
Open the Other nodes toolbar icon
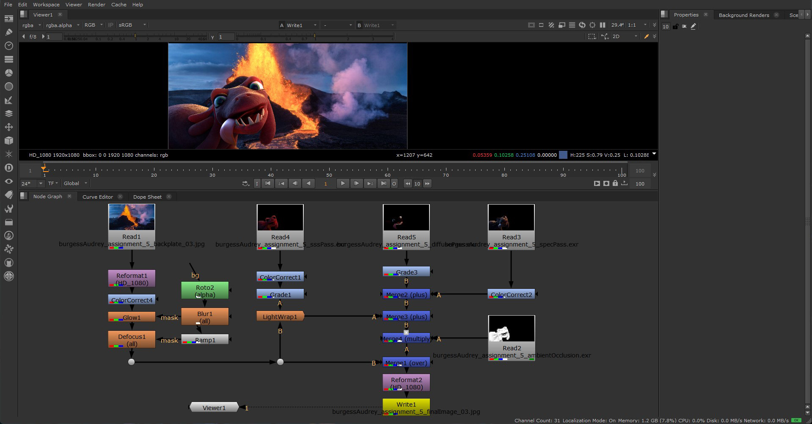click(x=8, y=222)
